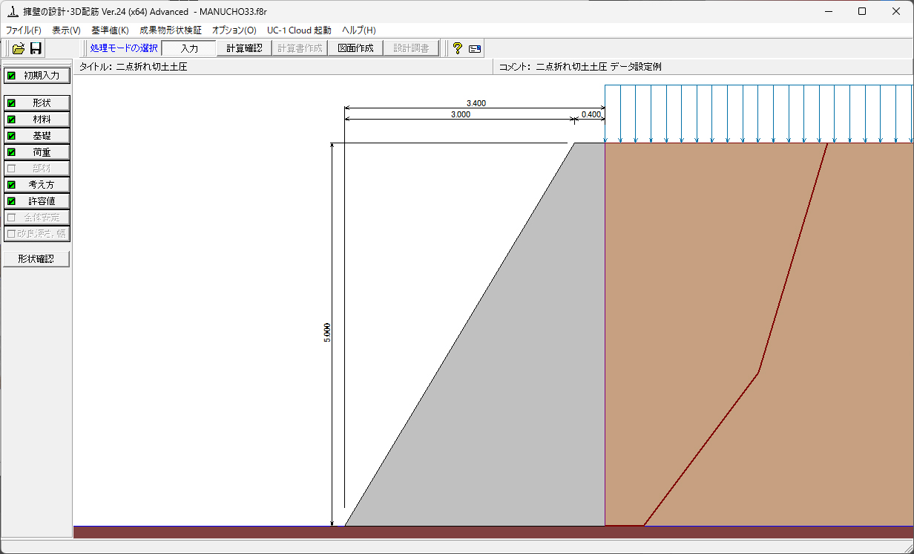Switch to the 入力 processing mode
Screen dimensions: 914x554
[x=189, y=48]
